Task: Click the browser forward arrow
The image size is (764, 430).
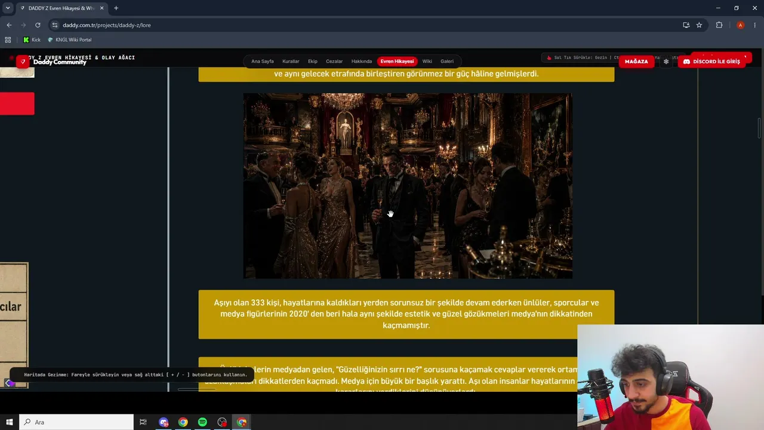Action: [23, 25]
